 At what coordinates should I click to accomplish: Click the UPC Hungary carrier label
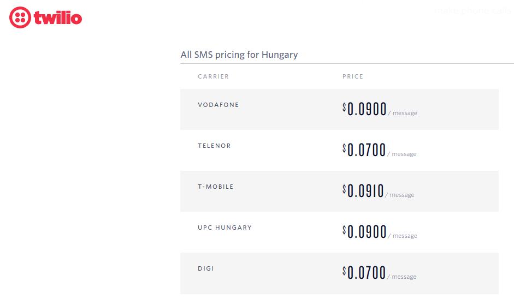225,228
